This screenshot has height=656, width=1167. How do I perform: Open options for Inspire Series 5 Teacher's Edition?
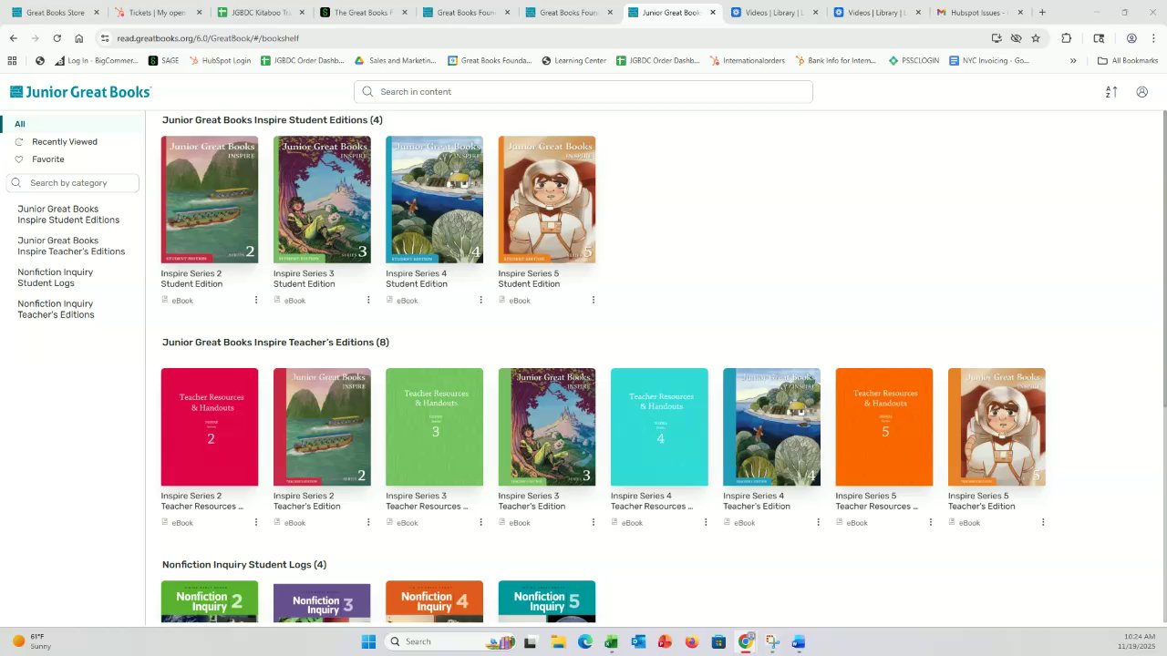1043,522
